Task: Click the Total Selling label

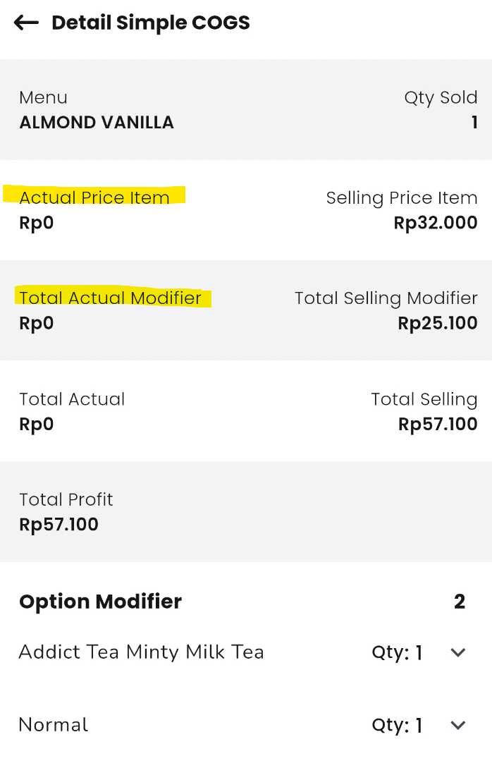Action: 424,399
